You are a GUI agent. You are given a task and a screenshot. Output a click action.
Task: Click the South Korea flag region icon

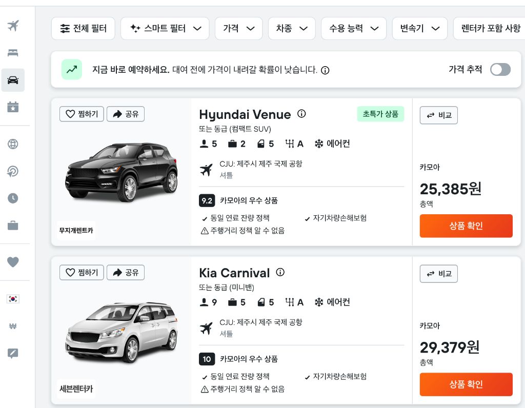13,299
